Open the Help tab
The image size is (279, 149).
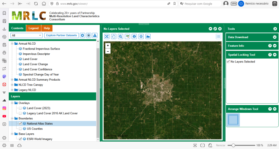click(47, 28)
